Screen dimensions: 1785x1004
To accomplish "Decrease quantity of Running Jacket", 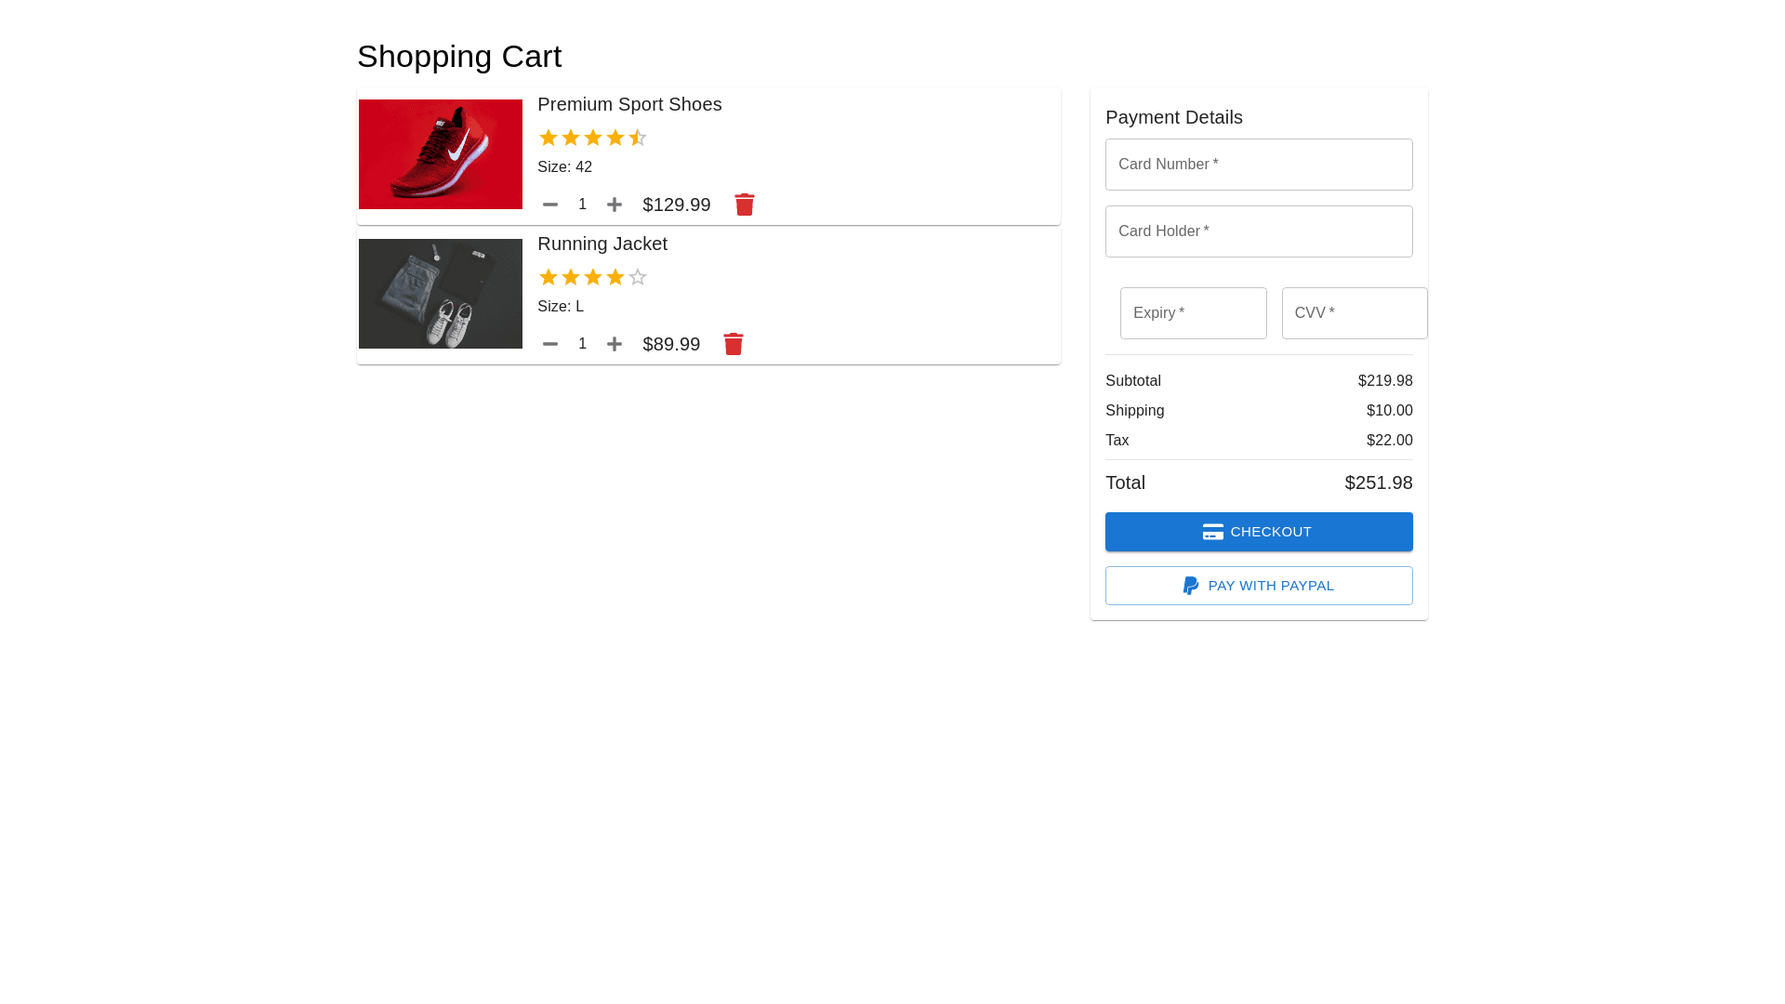I will click(x=550, y=344).
